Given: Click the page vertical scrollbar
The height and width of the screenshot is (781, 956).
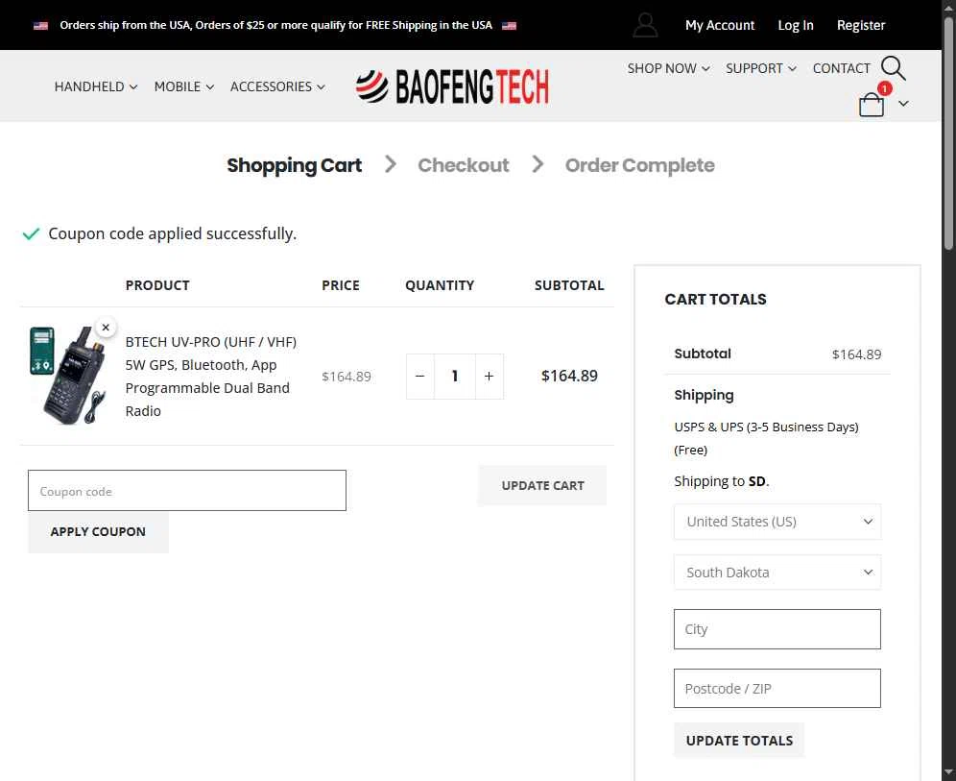Looking at the screenshot, I should (948, 132).
